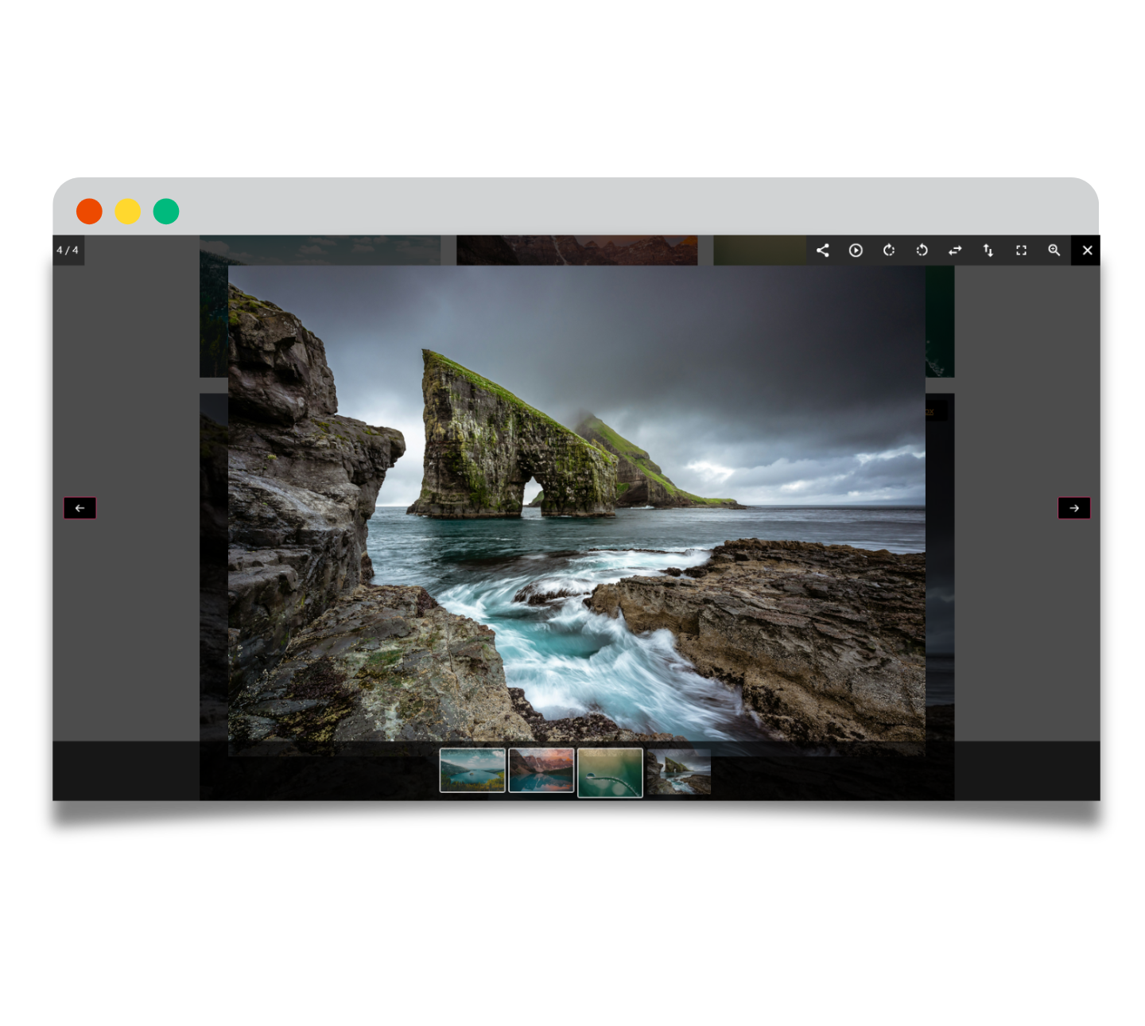This screenshot has height=1026, width=1145.
Task: Advance with the next arrow button
Action: point(1073,508)
